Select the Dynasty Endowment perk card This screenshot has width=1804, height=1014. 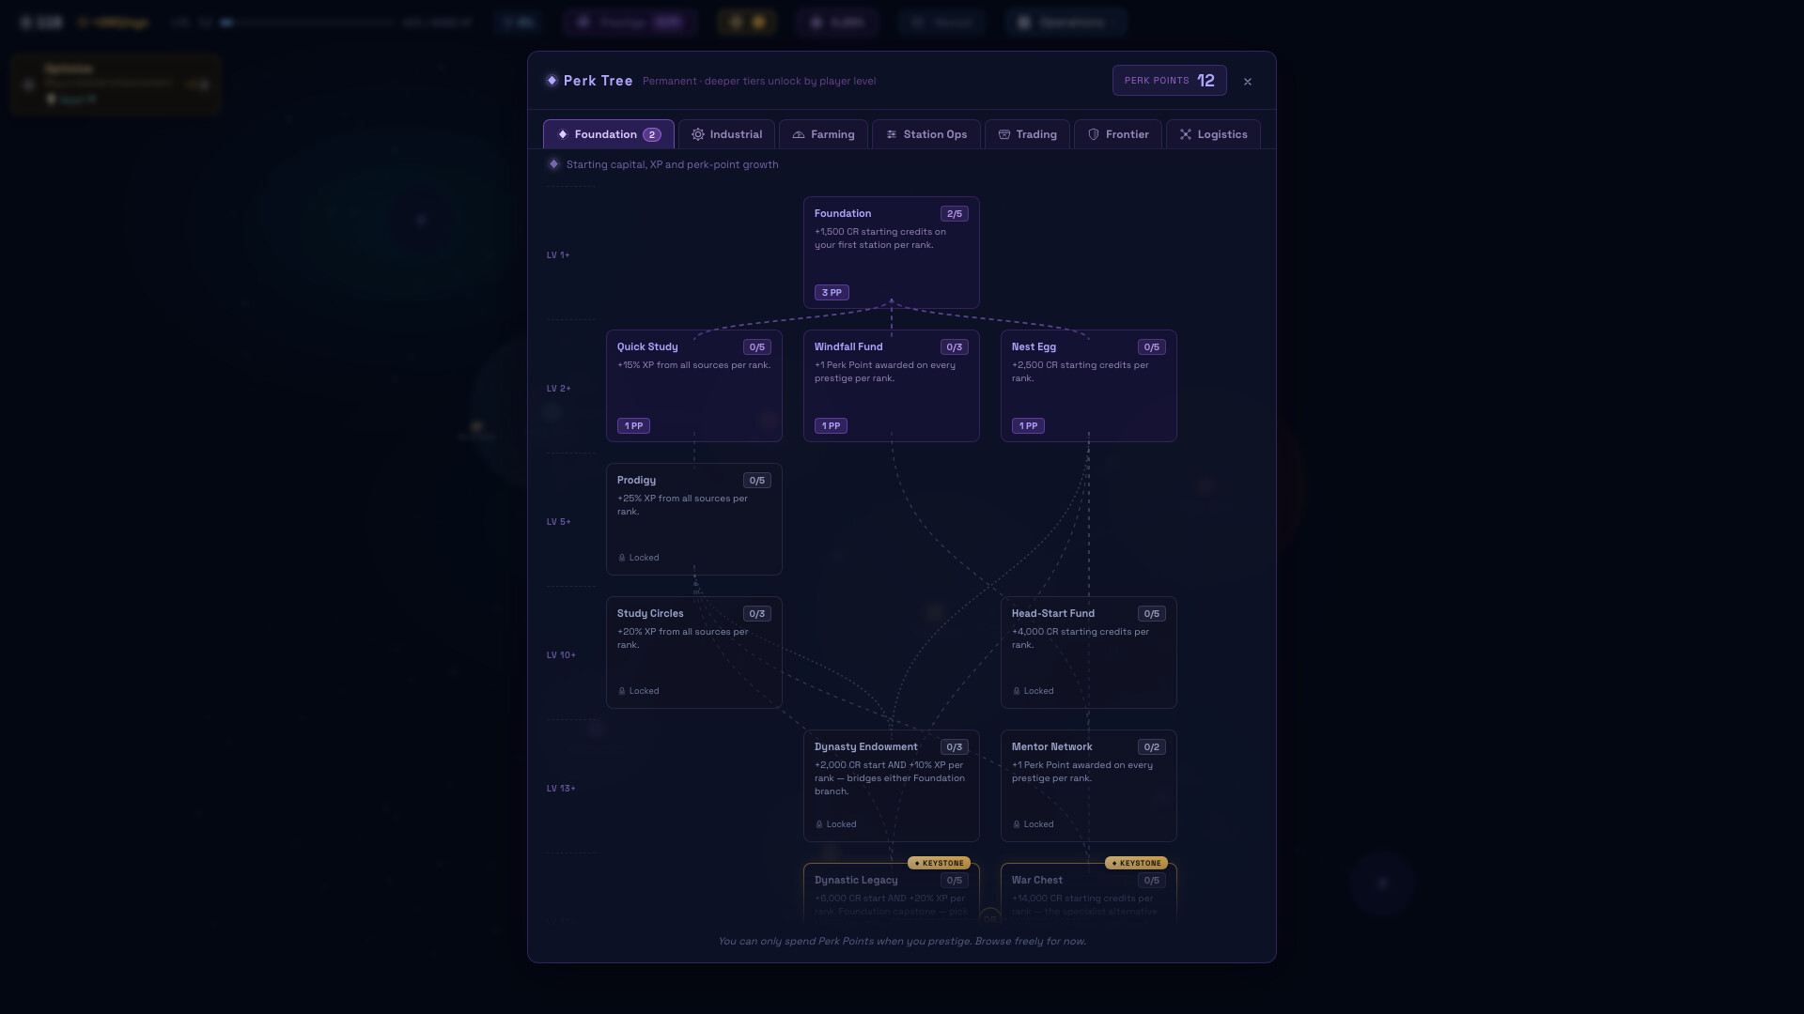click(892, 786)
